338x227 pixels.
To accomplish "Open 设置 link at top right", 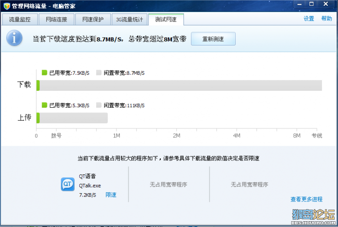I will pos(309,18).
